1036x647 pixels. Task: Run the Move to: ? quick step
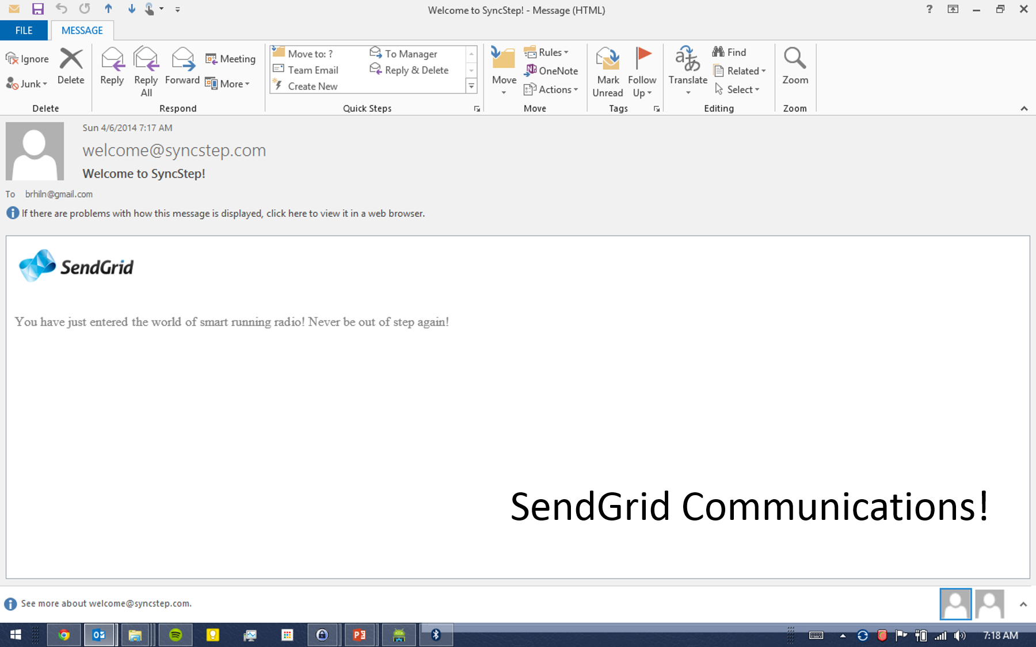(x=303, y=53)
